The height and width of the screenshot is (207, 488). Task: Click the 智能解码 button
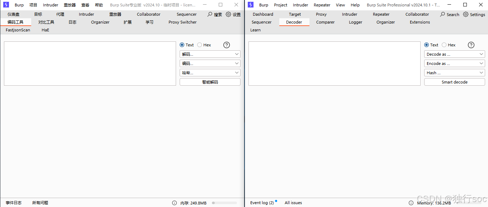[x=210, y=82]
